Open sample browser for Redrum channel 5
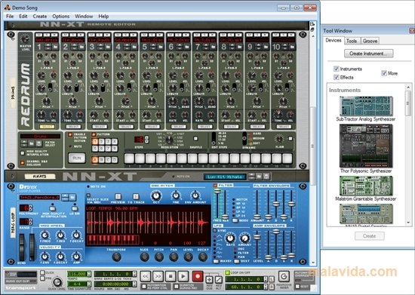This screenshot has height=295, width=415. tap(161, 47)
